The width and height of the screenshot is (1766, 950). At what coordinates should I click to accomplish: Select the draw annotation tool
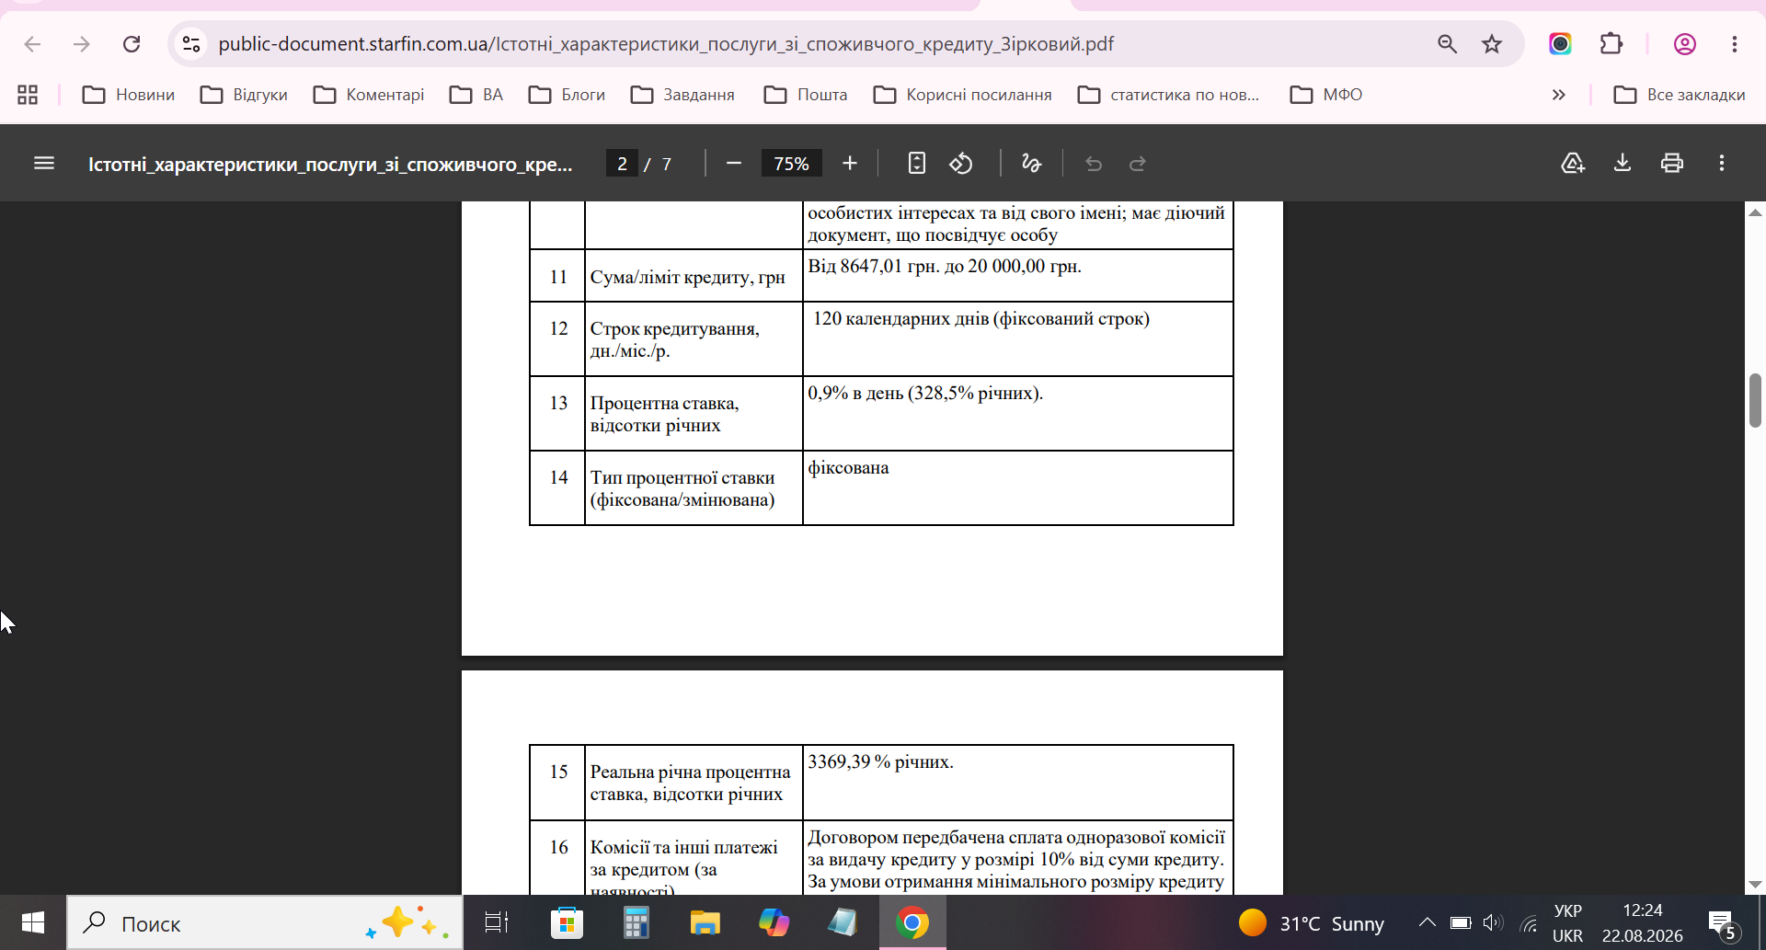point(1031,164)
